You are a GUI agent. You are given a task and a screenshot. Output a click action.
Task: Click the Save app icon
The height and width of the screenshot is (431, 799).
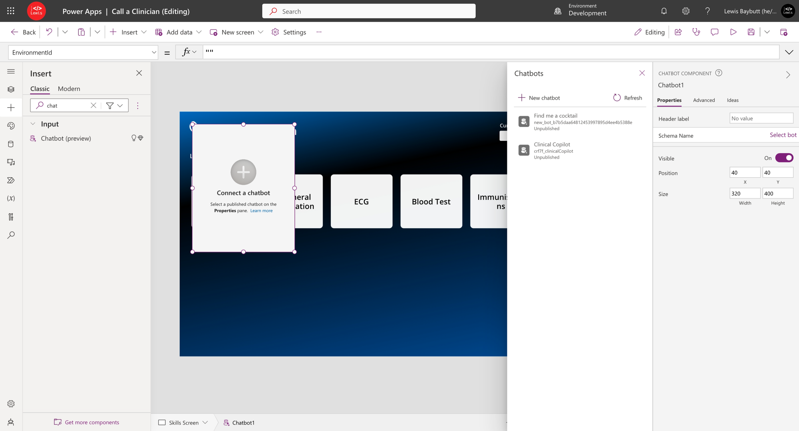pyautogui.click(x=751, y=32)
